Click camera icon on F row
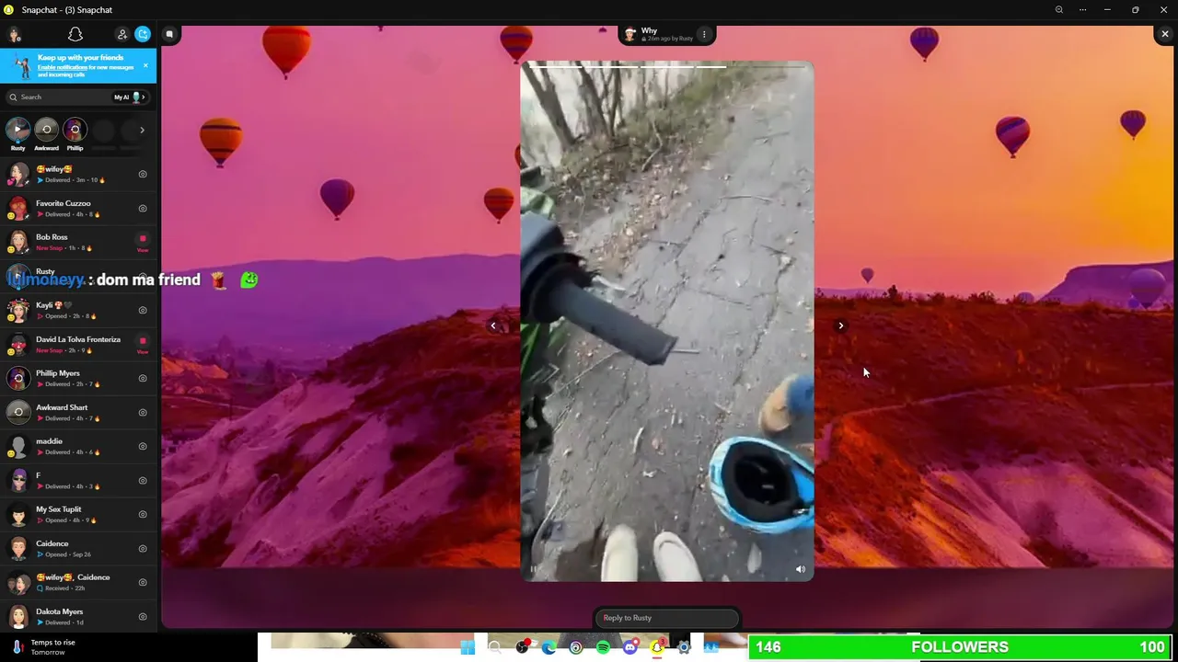1178x662 pixels. point(143,480)
